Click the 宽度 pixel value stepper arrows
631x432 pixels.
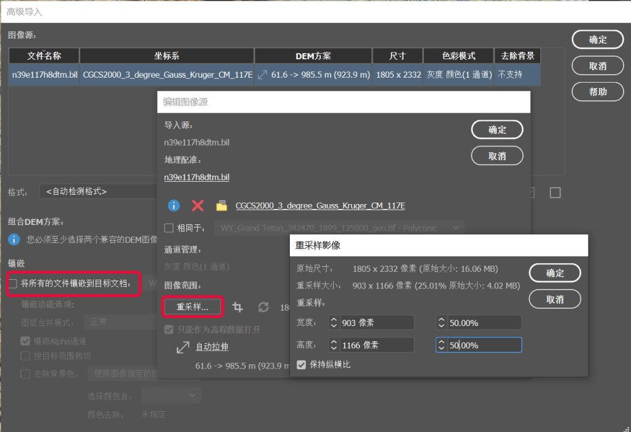point(334,322)
